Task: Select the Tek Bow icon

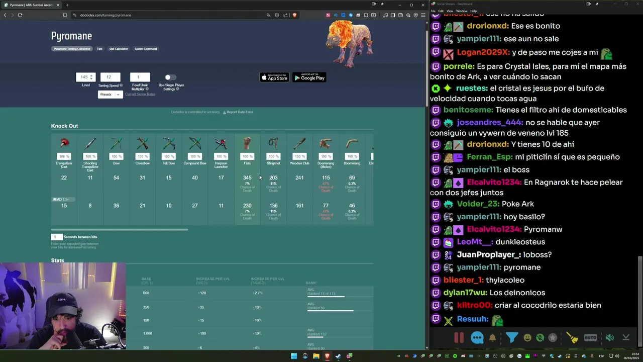Action: [x=169, y=144]
